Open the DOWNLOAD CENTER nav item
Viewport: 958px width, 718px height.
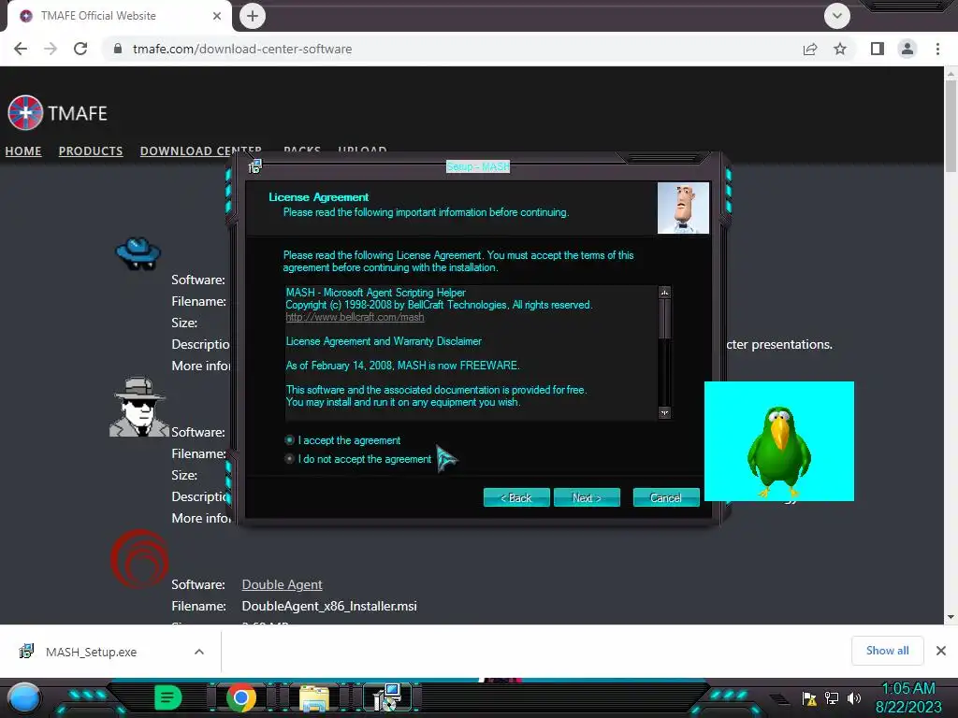tap(200, 151)
